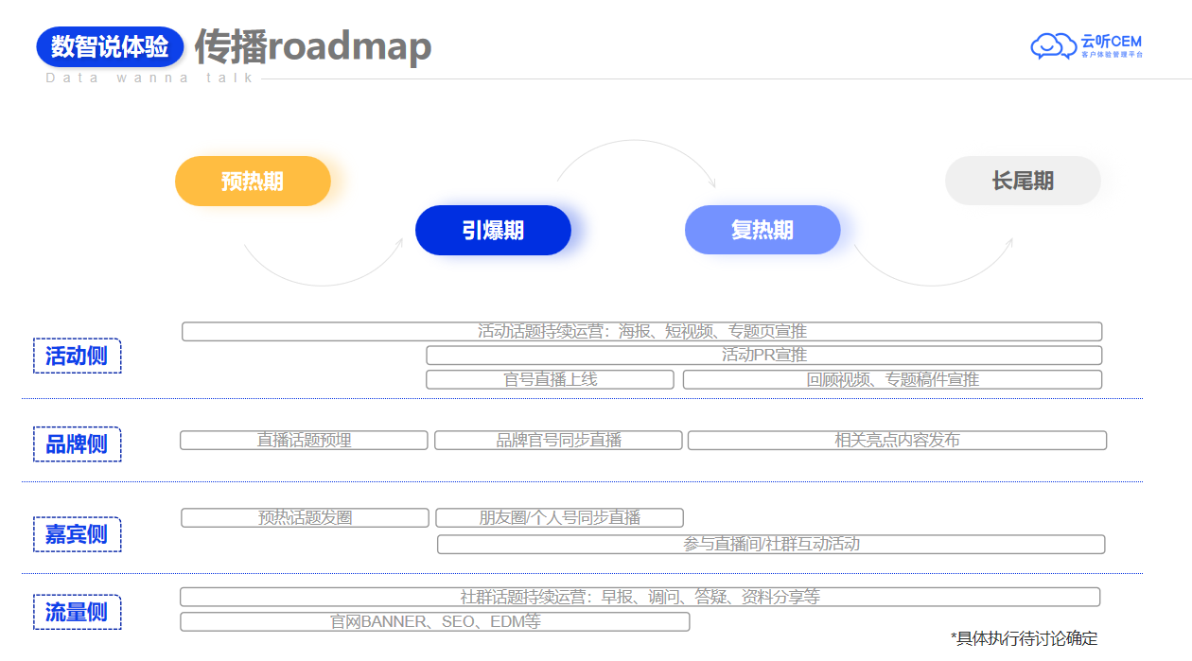Click the 活动话题持续运营 bar
This screenshot has width=1192, height=661.
point(642,332)
